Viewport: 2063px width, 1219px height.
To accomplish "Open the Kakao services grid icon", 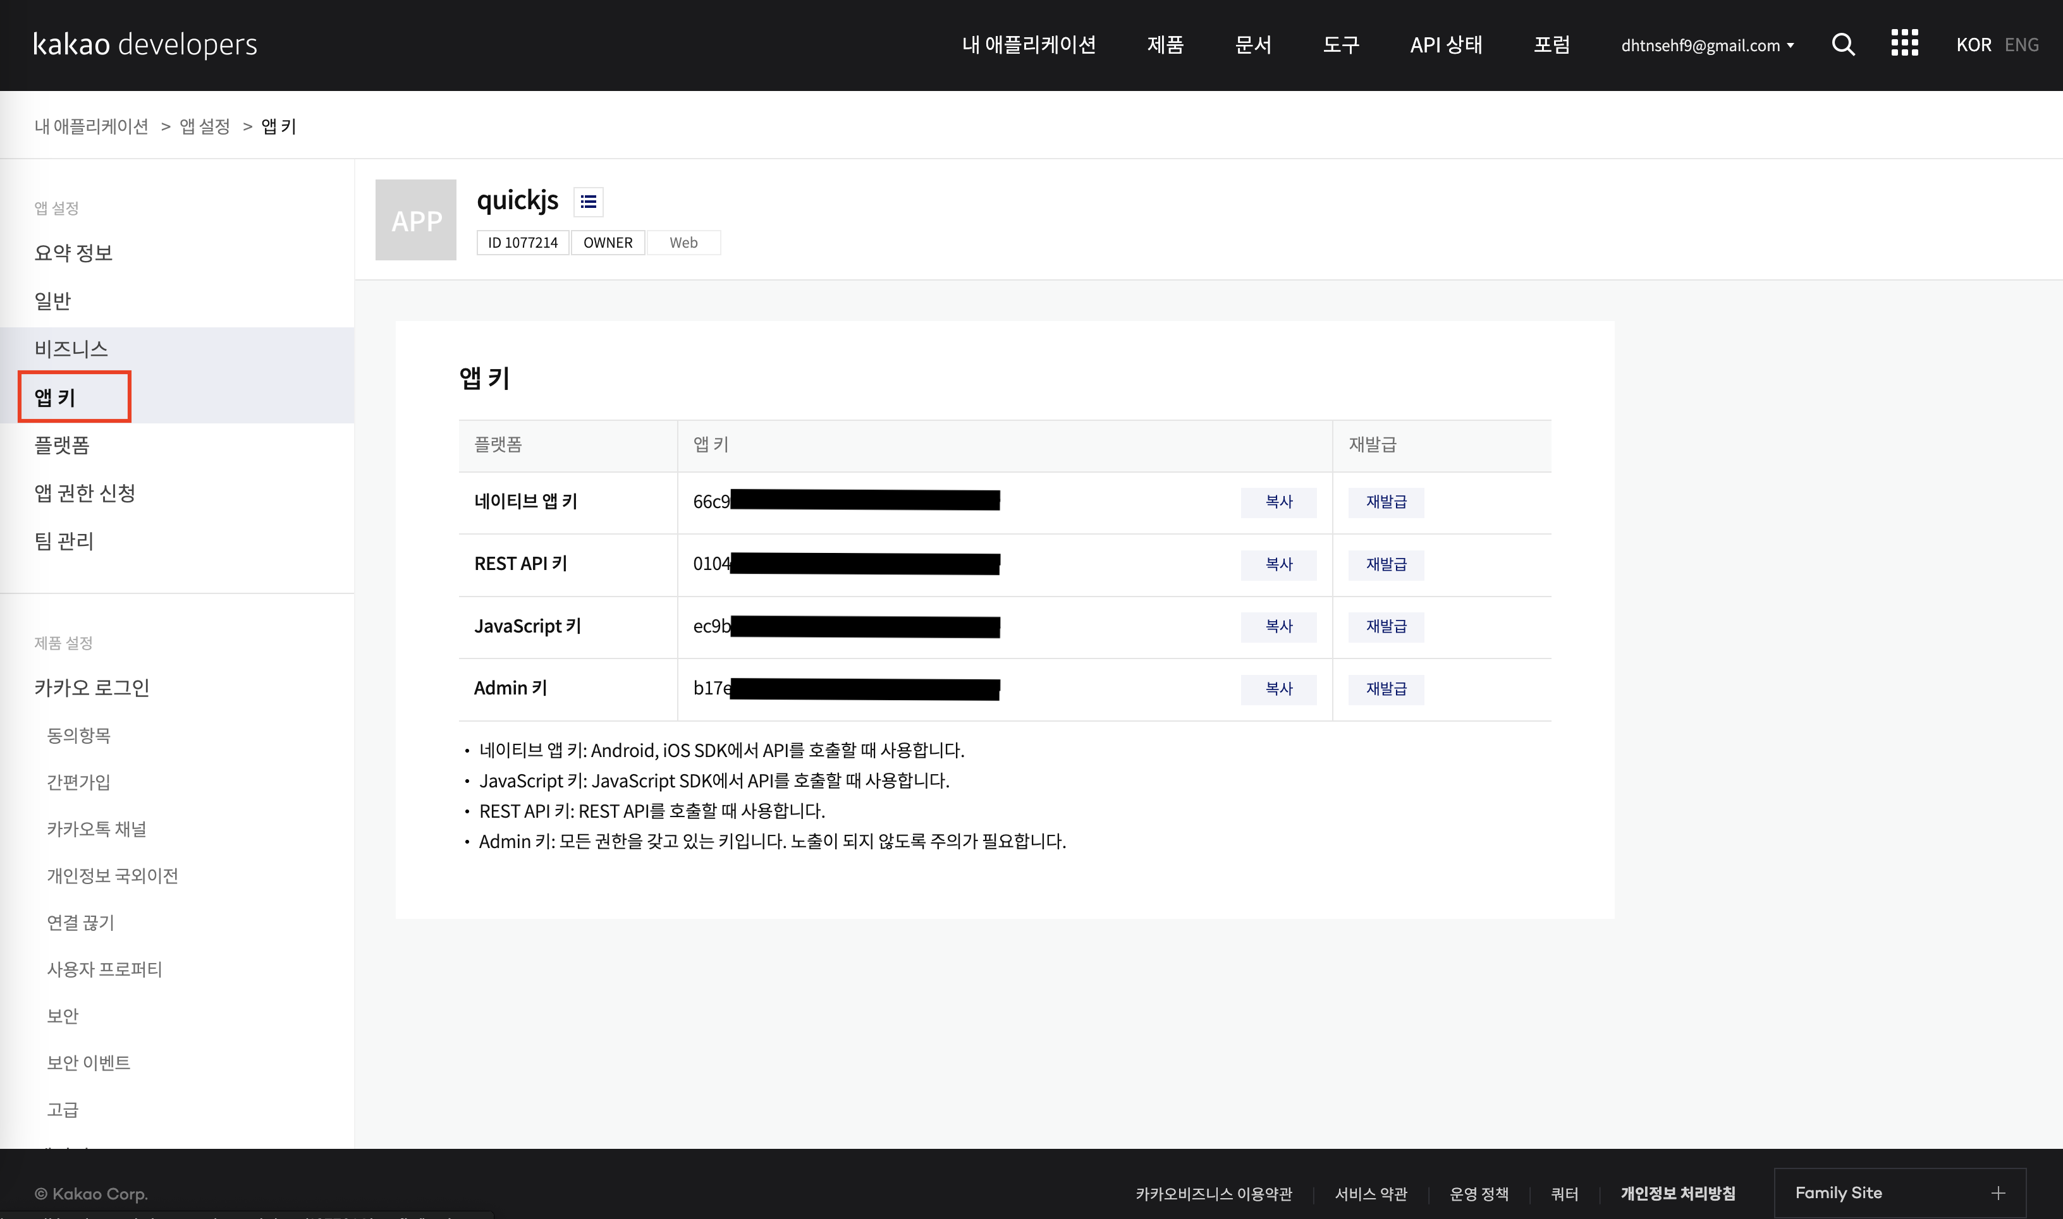I will pyautogui.click(x=1904, y=44).
